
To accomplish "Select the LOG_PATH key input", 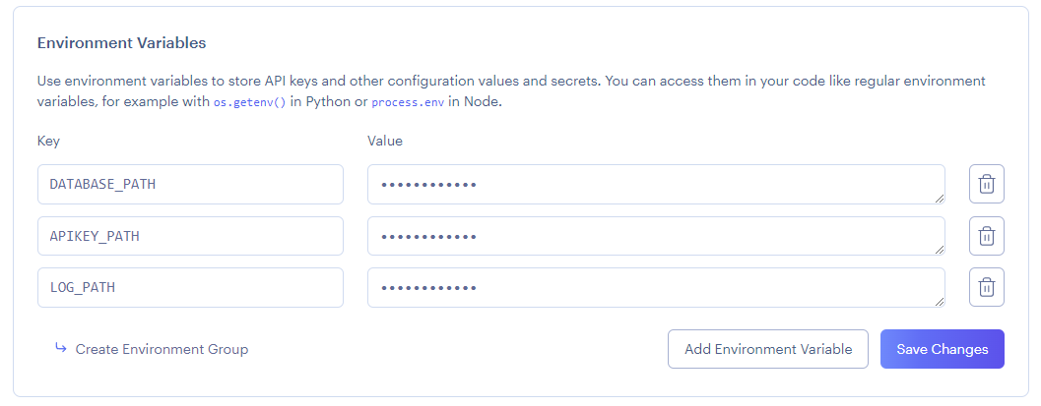I will point(190,287).
